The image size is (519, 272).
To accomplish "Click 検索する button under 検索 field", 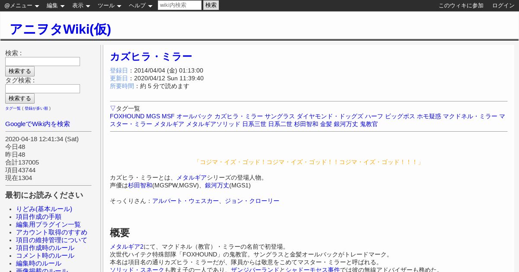I will tap(20, 71).
